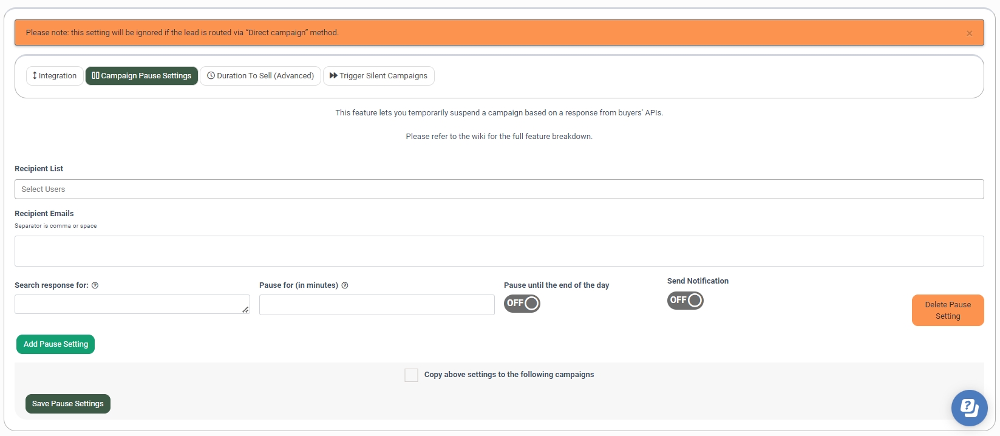The width and height of the screenshot is (1000, 436).
Task: Enable Pause until the end of the day
Action: point(522,303)
